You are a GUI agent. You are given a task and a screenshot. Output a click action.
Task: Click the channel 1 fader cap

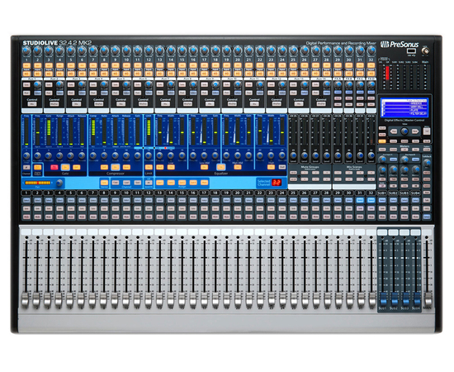26,301
